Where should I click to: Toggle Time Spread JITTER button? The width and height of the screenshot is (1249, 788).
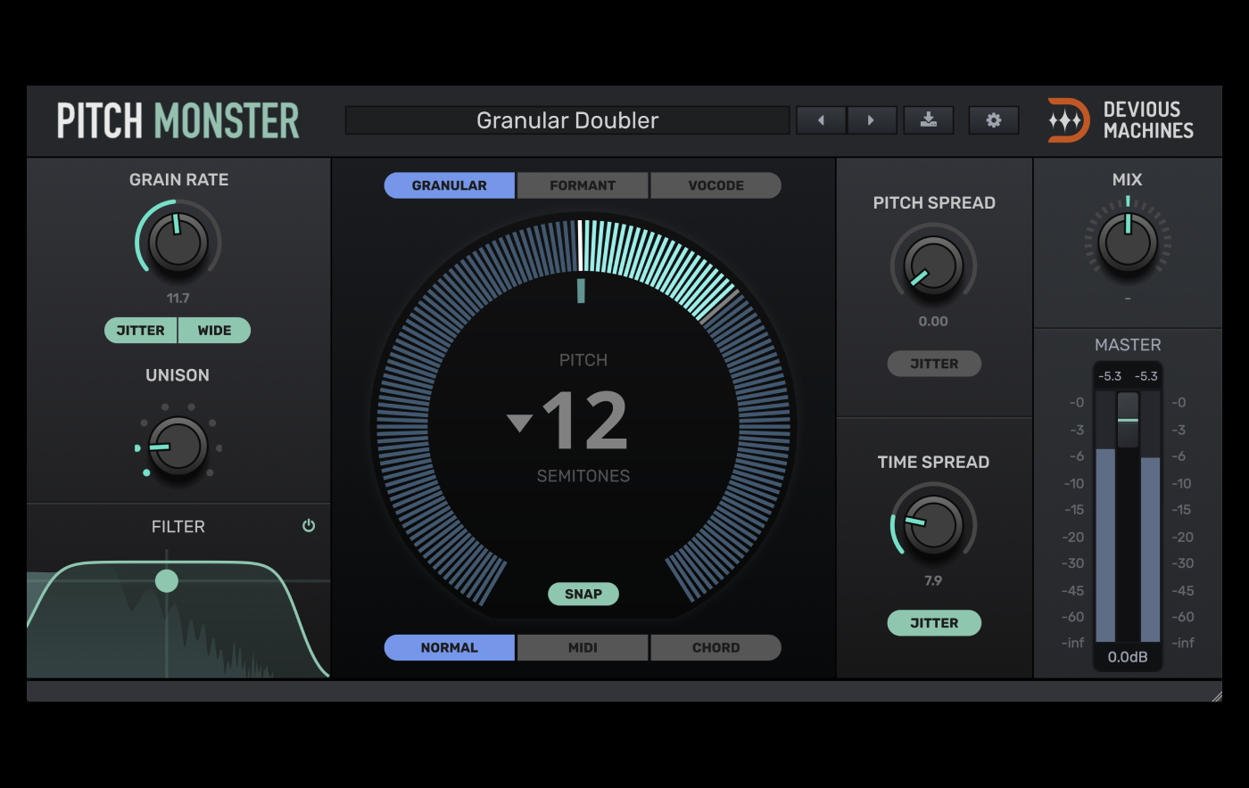point(934,623)
